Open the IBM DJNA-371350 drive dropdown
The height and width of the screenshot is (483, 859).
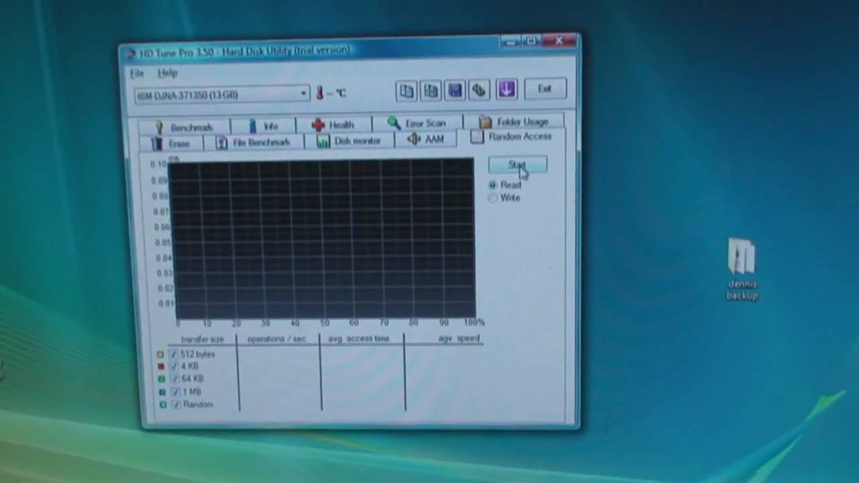pos(222,95)
